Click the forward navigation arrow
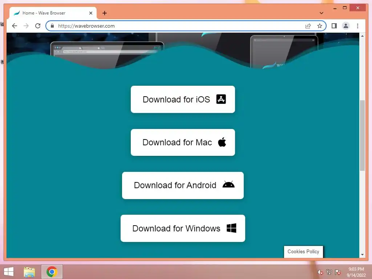The image size is (372, 279). (x=26, y=26)
